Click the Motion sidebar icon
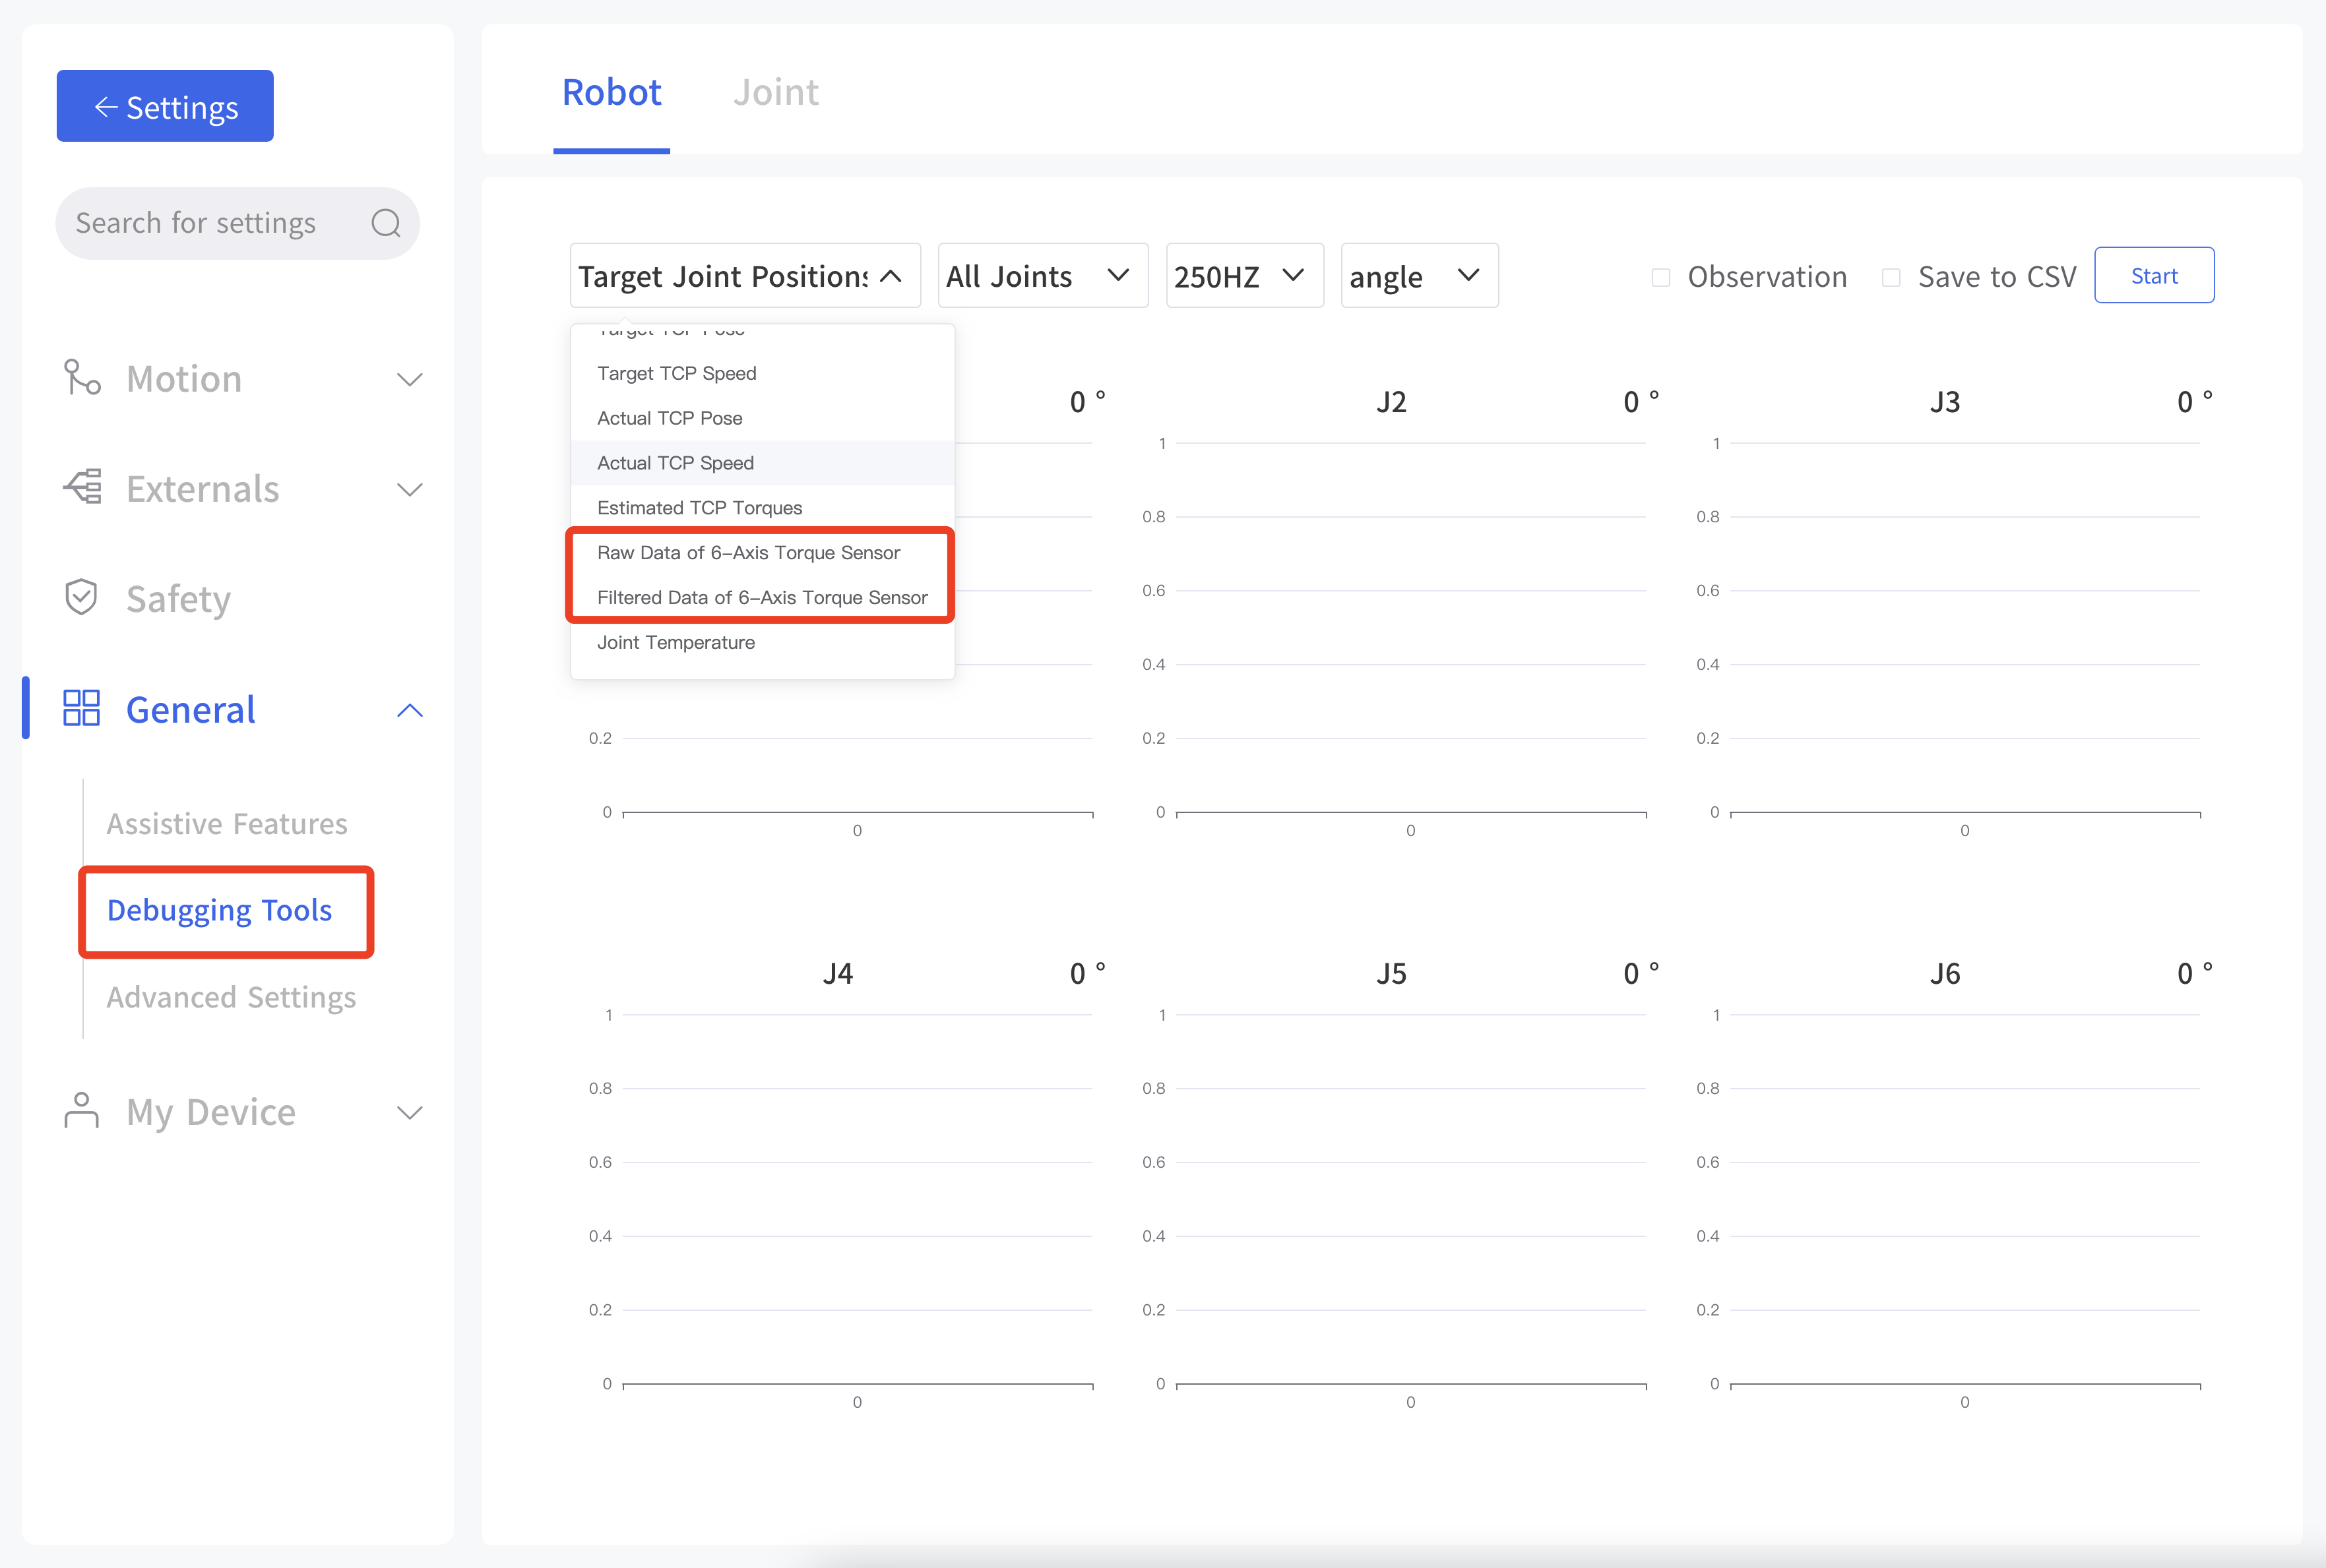 coord(81,378)
